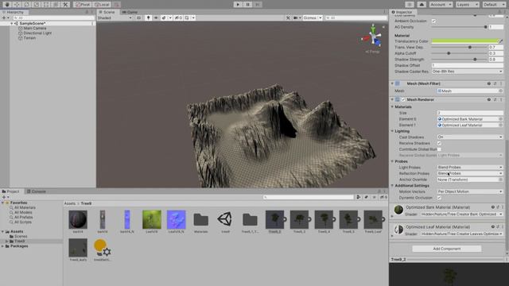The image size is (509, 286).
Task: Switch to the Project tab
Action: 11,191
